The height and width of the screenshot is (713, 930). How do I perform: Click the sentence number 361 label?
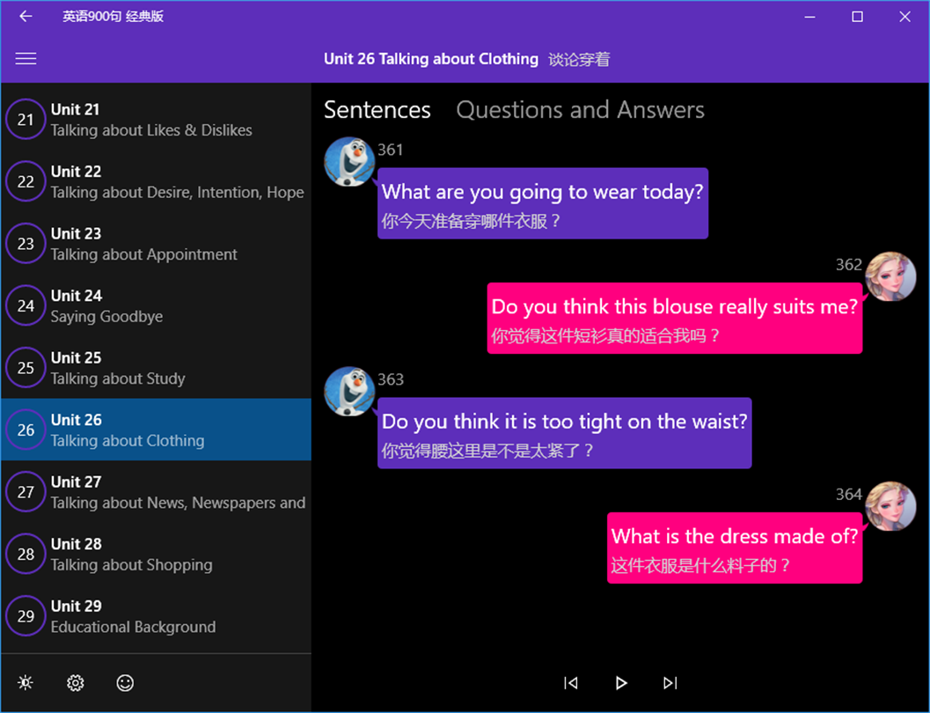[x=391, y=150]
